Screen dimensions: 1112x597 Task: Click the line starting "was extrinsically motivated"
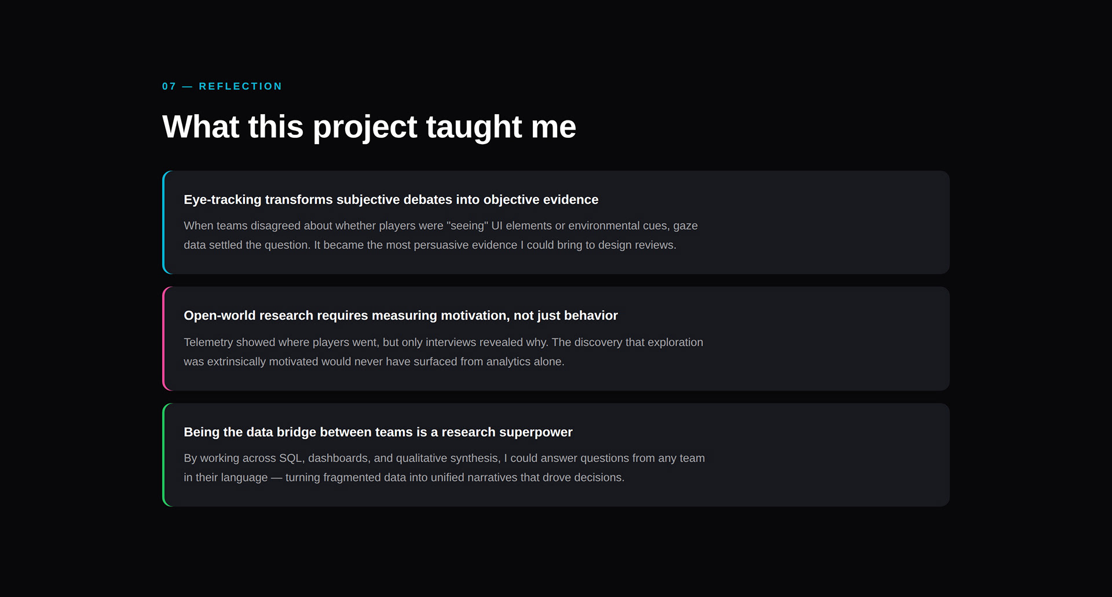tap(374, 361)
